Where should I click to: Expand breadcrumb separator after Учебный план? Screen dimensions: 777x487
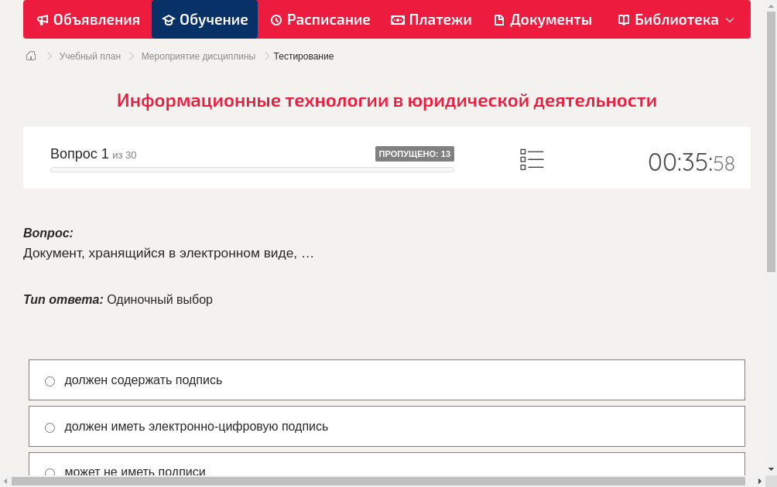[130, 56]
